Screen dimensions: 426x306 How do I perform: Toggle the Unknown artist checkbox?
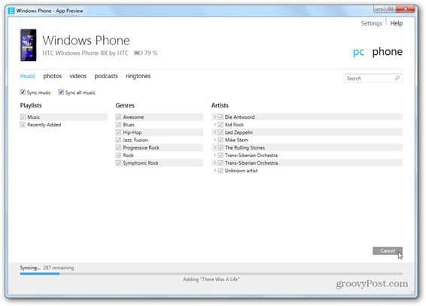click(221, 171)
